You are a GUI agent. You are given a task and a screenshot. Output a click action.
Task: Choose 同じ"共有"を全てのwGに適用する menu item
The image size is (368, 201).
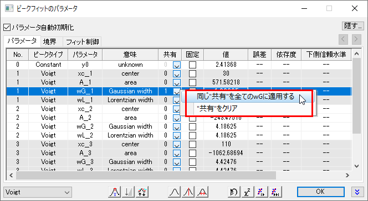[x=248, y=97]
